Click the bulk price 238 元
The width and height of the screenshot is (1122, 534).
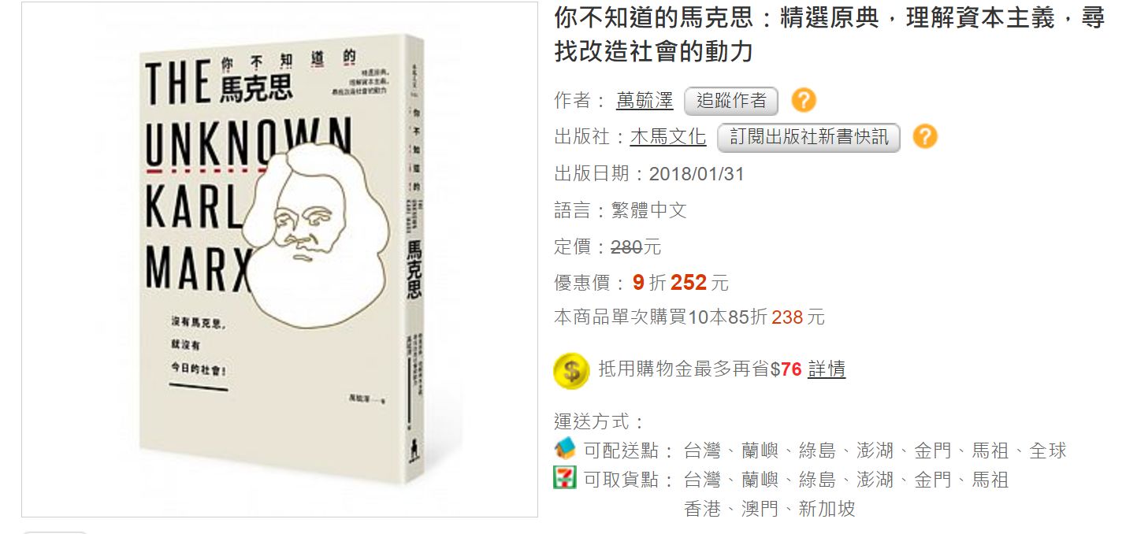[x=798, y=317]
